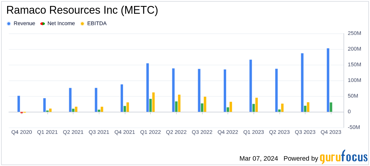Click the 250M y-axis label
Image resolution: width=370 pixels, height=166 pixels.
coord(355,33)
